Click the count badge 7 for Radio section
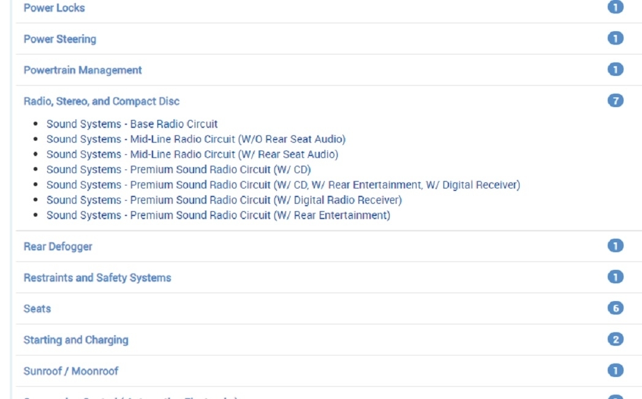The height and width of the screenshot is (399, 642). [615, 101]
